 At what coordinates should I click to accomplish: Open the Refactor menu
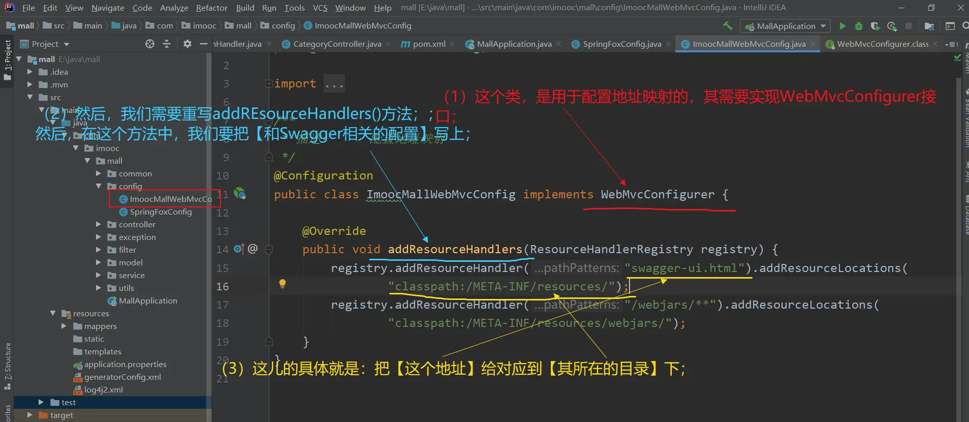[211, 8]
